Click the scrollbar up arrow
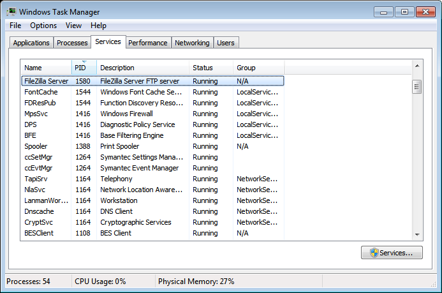This screenshot has width=442, height=293. (417, 66)
